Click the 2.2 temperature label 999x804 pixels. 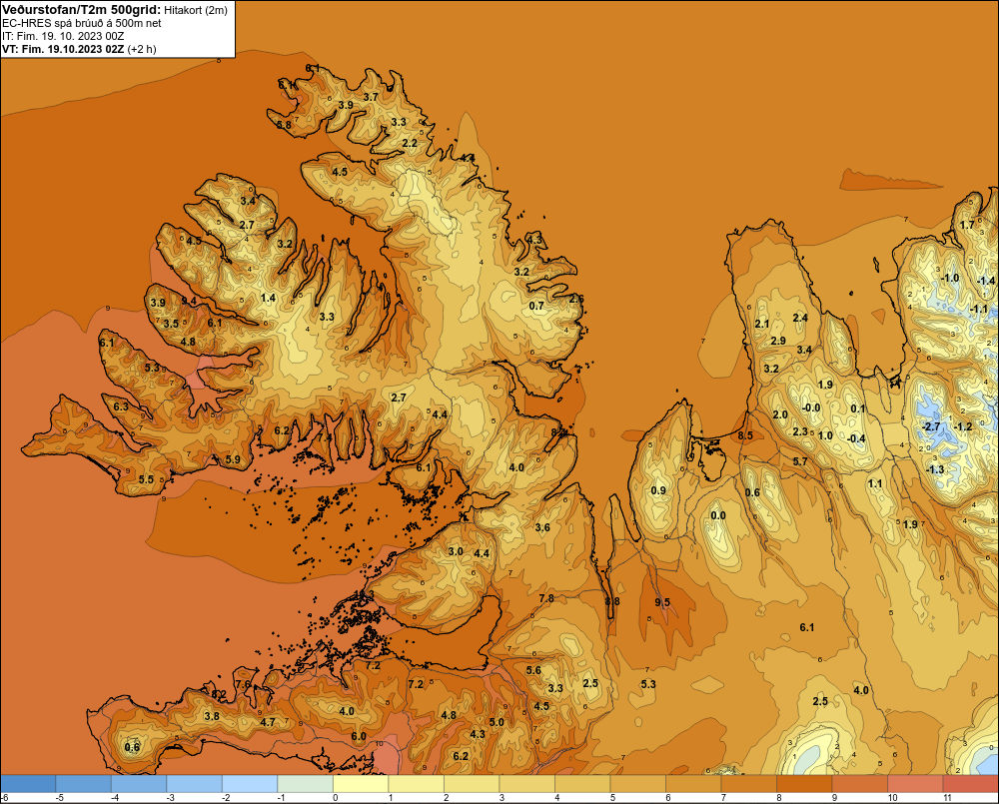click(410, 143)
